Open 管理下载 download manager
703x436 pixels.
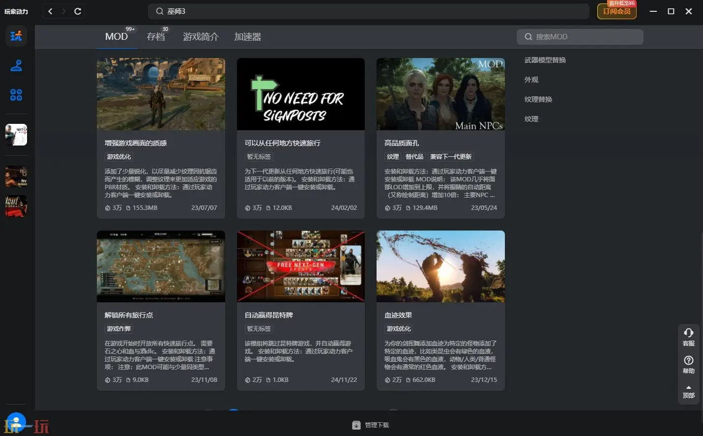(x=371, y=425)
